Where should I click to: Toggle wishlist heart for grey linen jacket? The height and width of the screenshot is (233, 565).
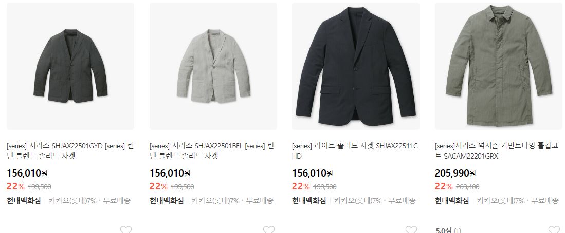click(x=126, y=229)
